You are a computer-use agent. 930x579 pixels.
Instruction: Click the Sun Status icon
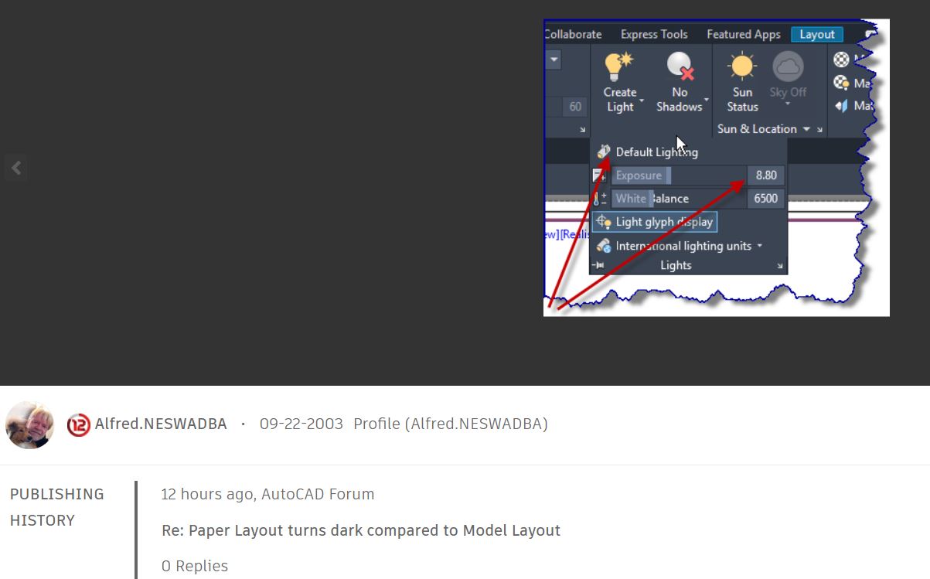741,66
